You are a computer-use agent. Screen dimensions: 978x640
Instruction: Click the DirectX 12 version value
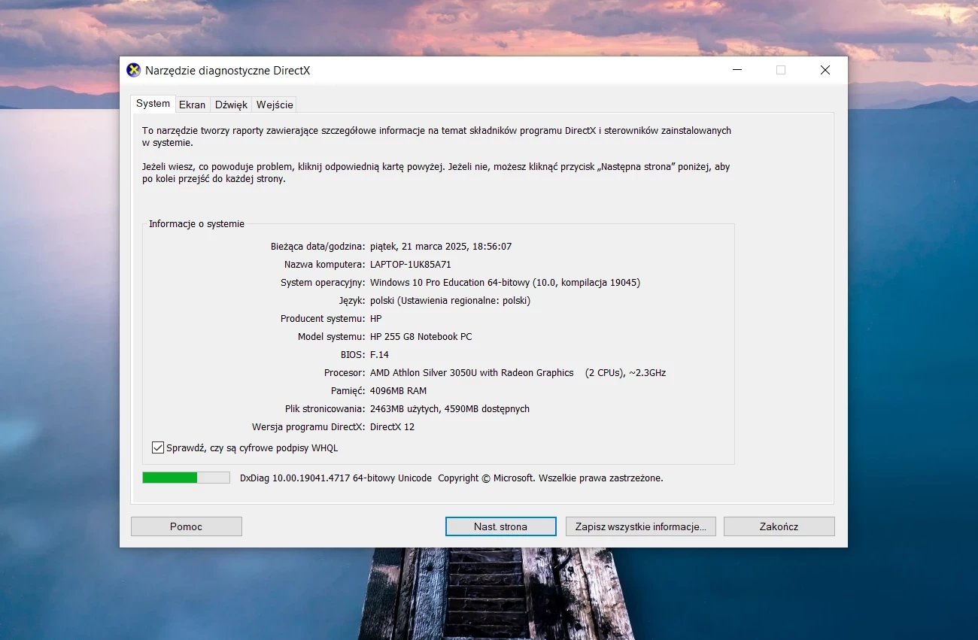[x=392, y=426]
